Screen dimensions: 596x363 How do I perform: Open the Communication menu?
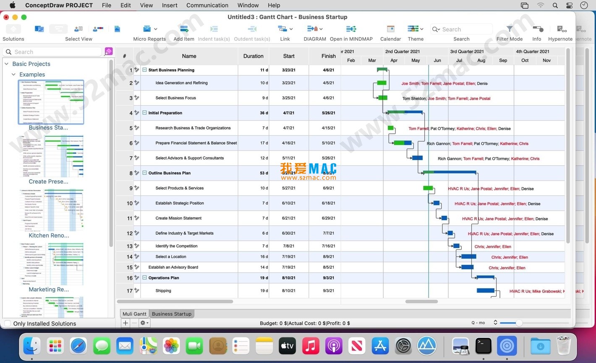pyautogui.click(x=207, y=5)
